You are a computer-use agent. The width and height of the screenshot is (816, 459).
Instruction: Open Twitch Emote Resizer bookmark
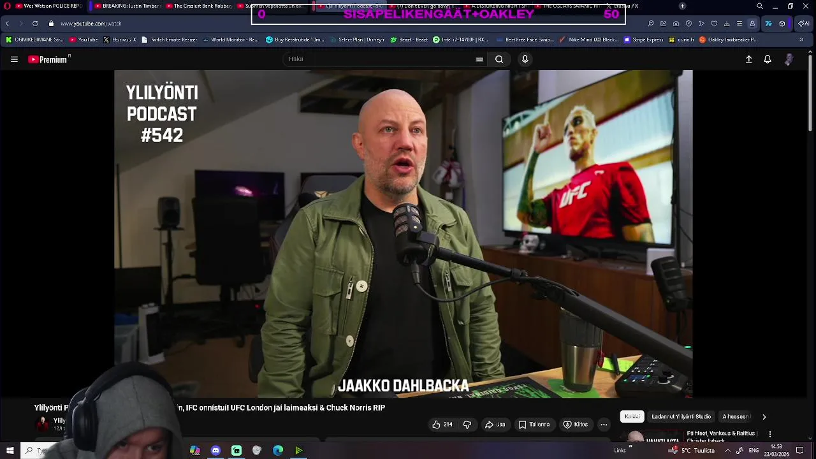point(169,40)
